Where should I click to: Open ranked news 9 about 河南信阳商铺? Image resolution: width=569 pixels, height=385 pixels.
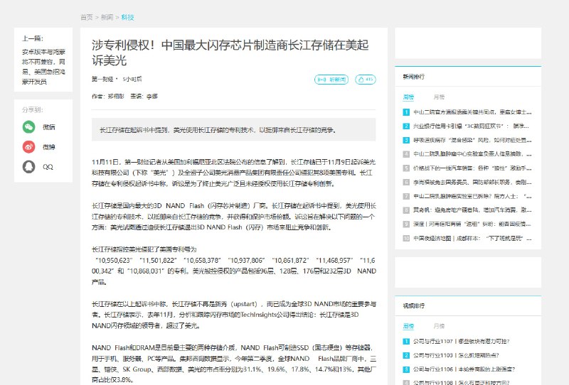(472, 224)
